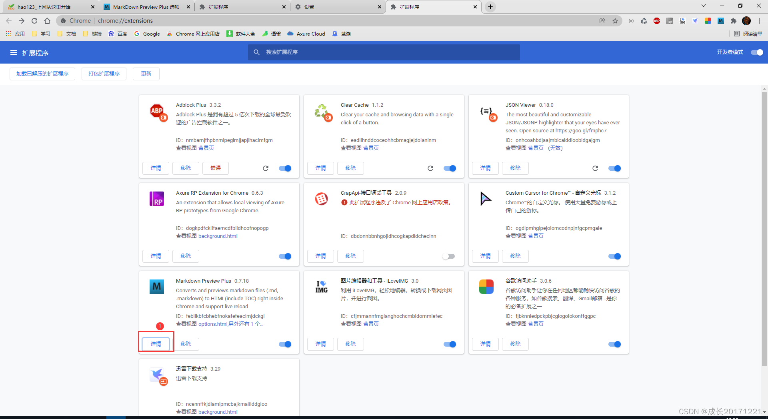Disable the JSON Viewer extension
The image size is (768, 419).
point(615,168)
